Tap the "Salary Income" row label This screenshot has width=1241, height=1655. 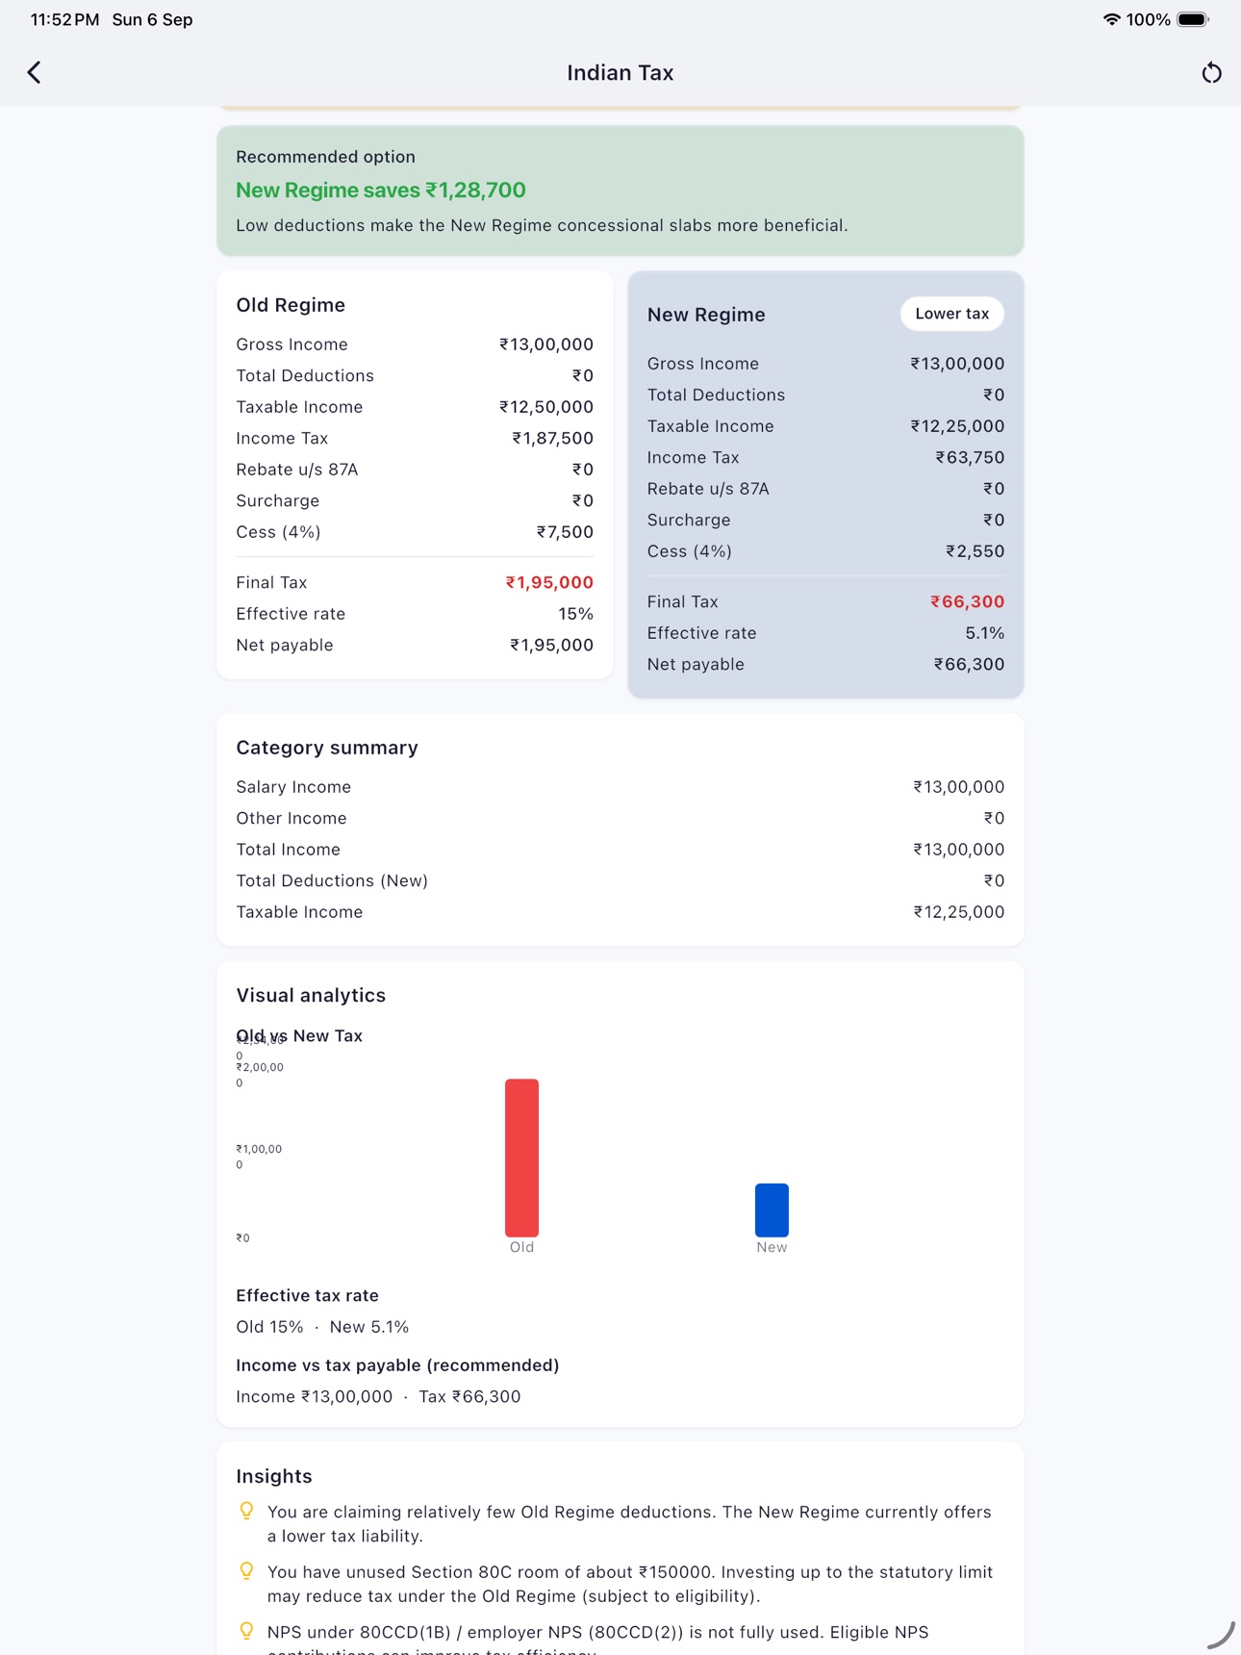tap(293, 787)
